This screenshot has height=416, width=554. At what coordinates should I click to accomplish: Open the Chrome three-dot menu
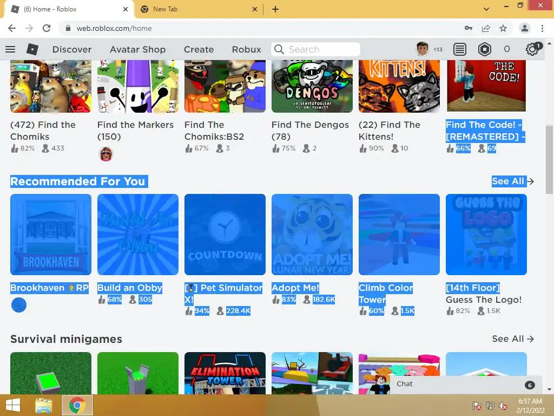tap(542, 28)
